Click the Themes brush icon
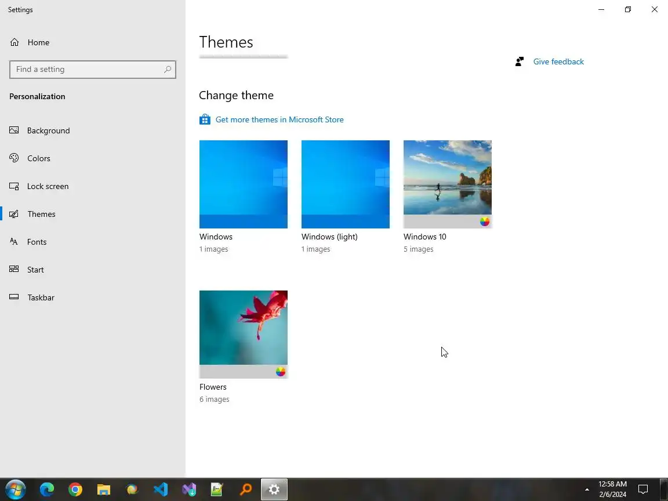 pyautogui.click(x=14, y=214)
